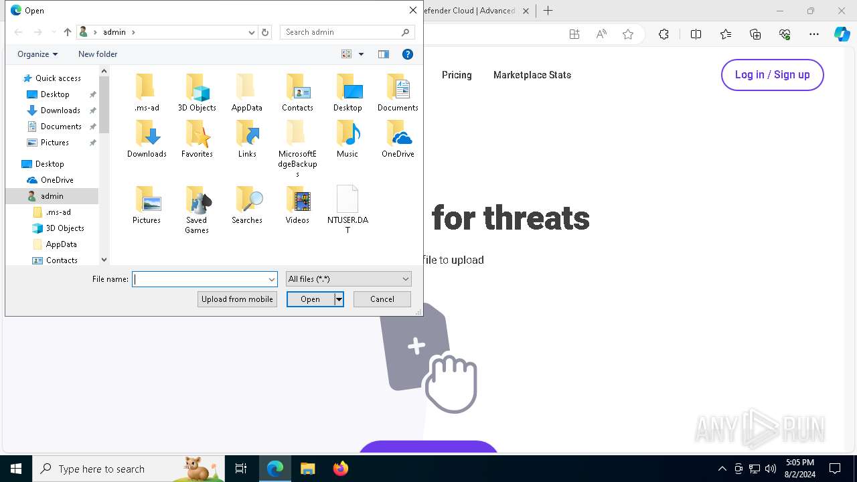The height and width of the screenshot is (482, 857).
Task: Select Pictures under Quick access
Action: (x=55, y=143)
